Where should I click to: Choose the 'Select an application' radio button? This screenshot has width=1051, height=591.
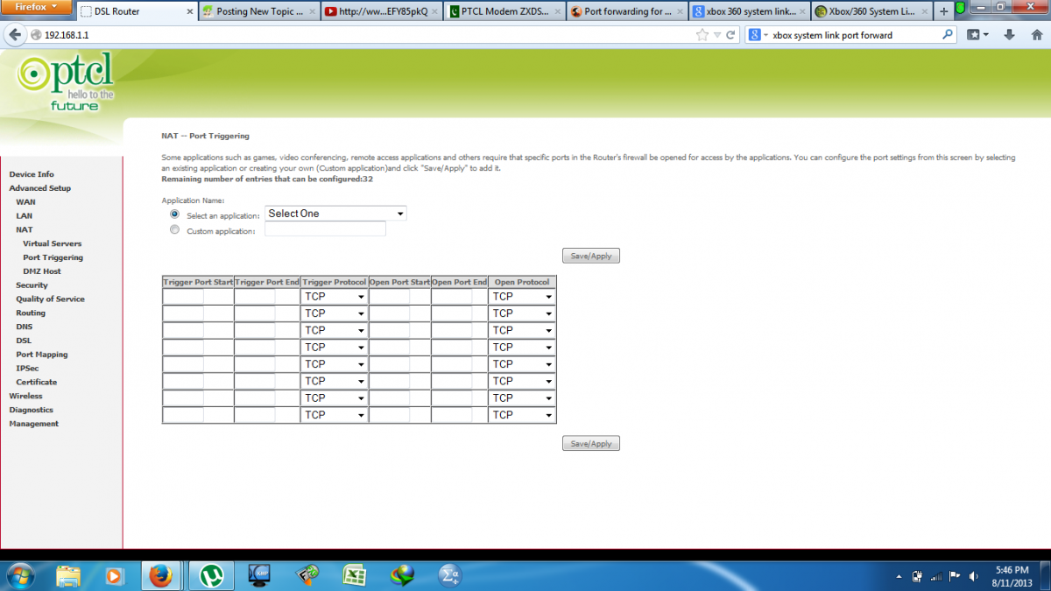point(175,214)
